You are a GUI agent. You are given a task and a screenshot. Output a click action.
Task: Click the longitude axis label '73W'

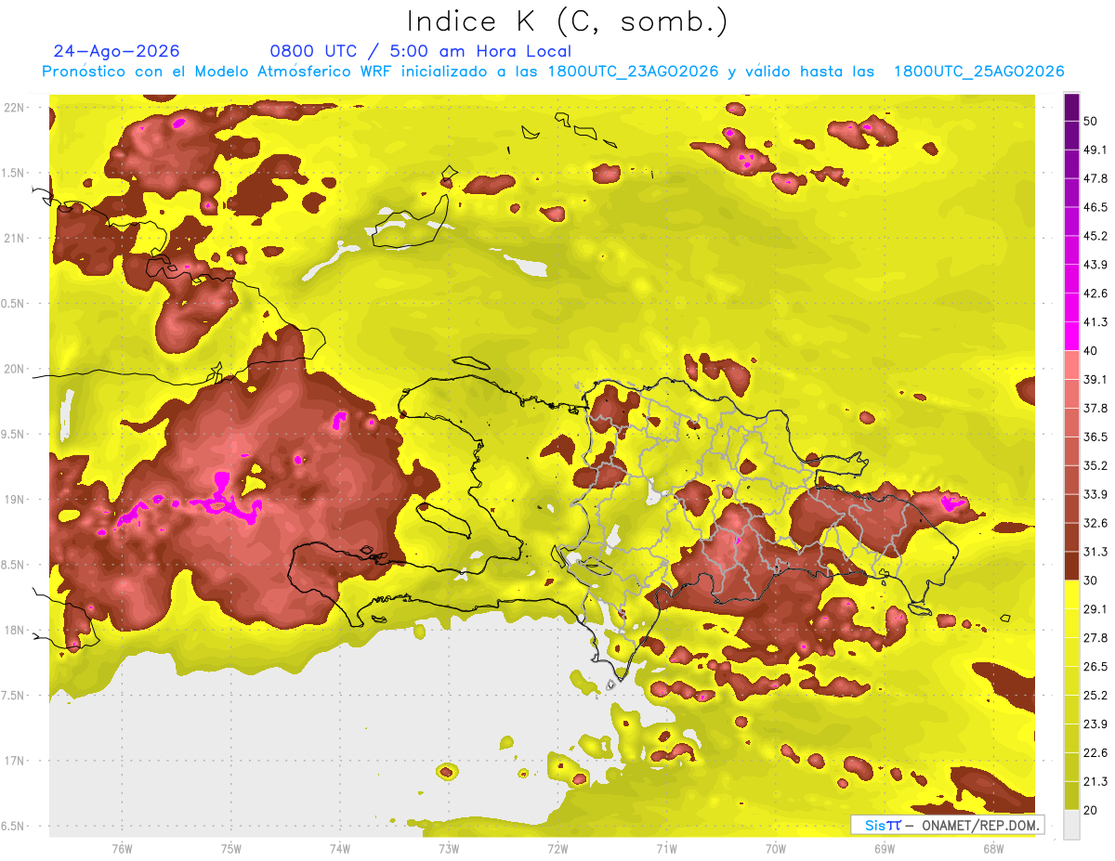pos(449,848)
